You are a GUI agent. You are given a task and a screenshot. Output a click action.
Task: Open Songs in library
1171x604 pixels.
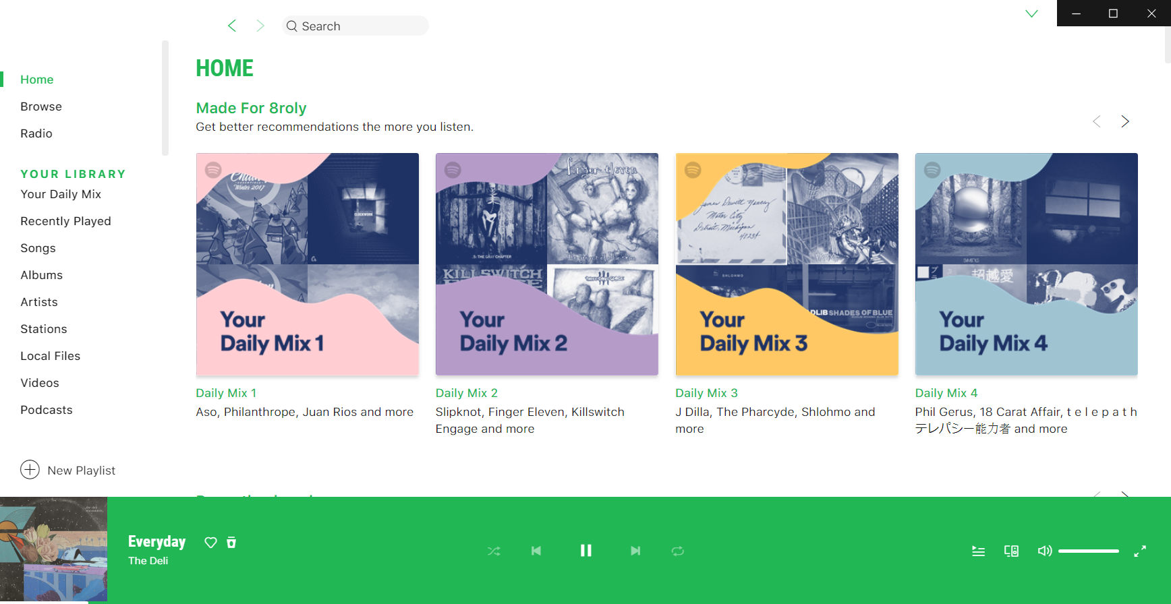pyautogui.click(x=38, y=248)
